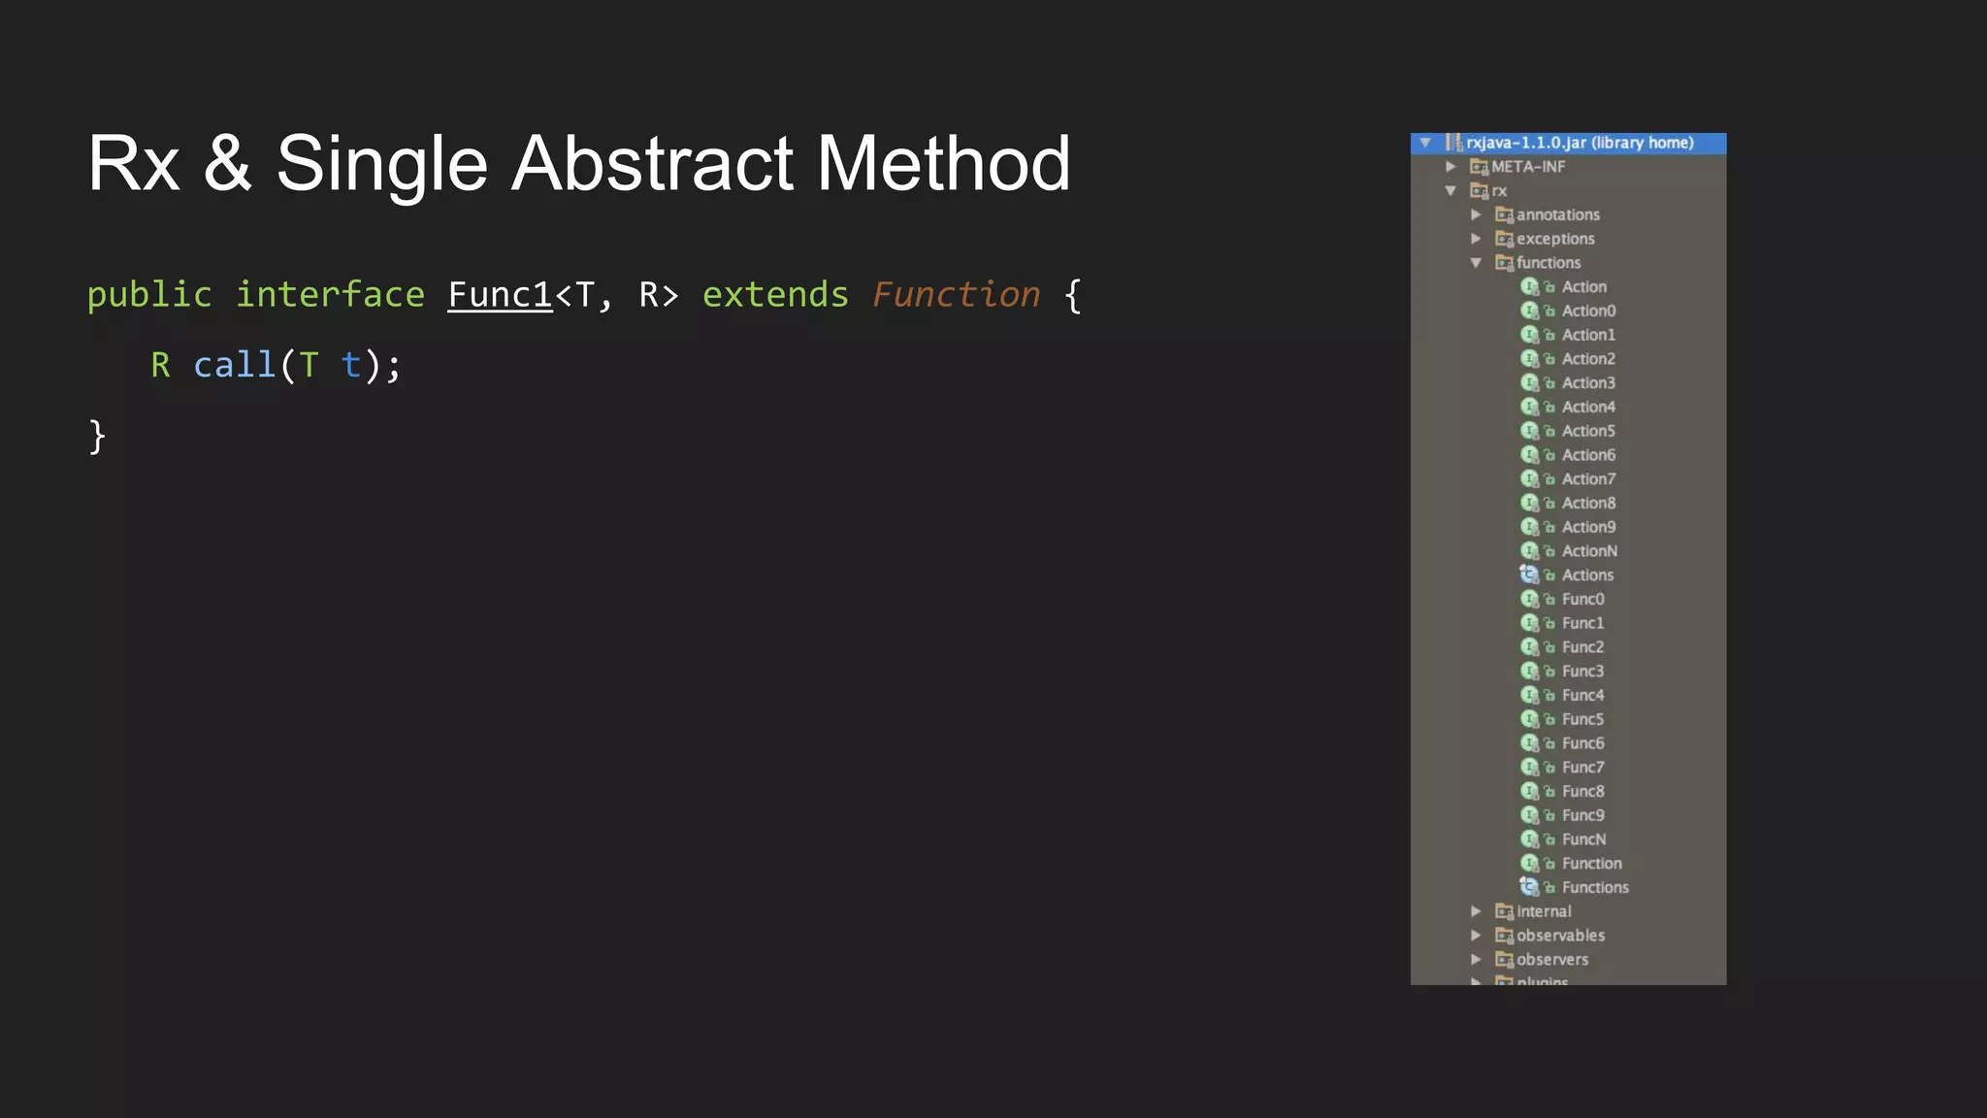Select the Func8 label in tree
This screenshot has width=1987, height=1118.
(1582, 792)
